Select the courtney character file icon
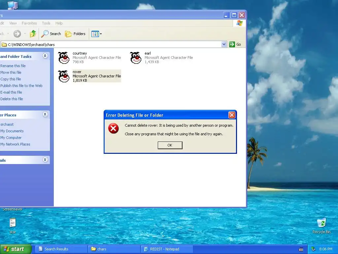 64,58
